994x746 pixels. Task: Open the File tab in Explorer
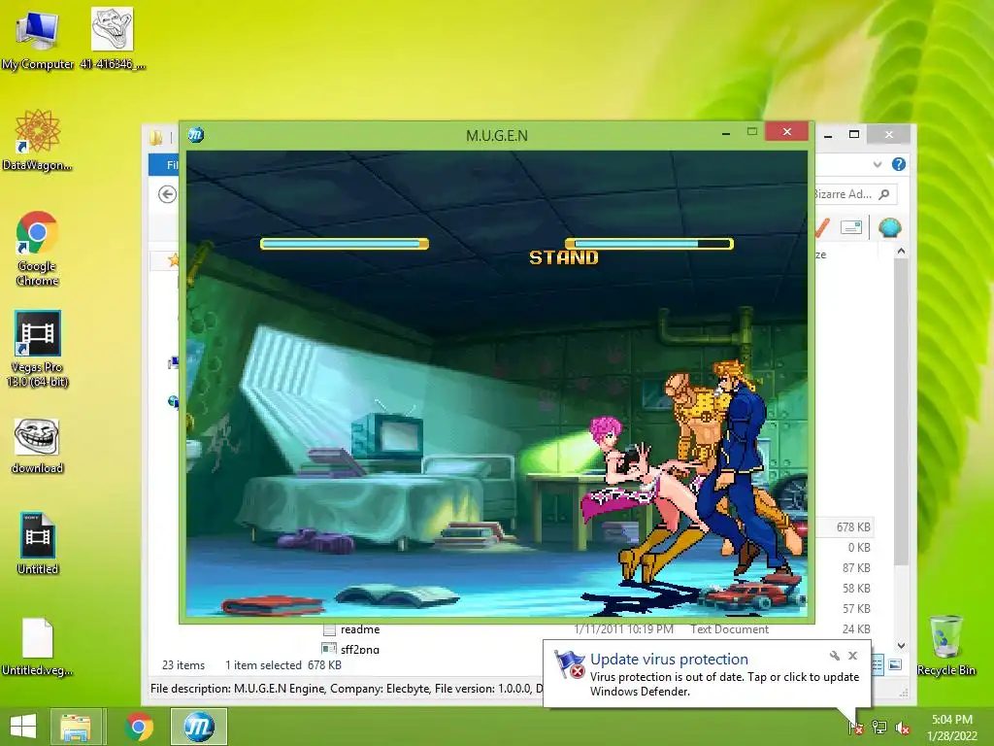164,165
